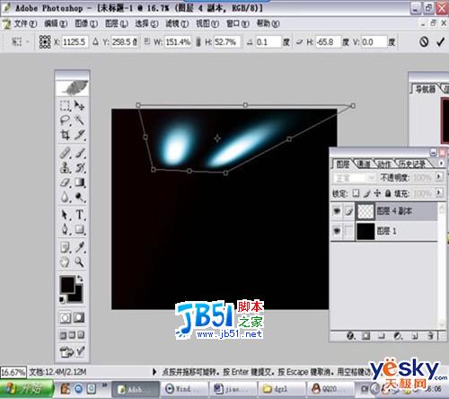Cancel the transform
This screenshot has width=449, height=399.
(424, 42)
